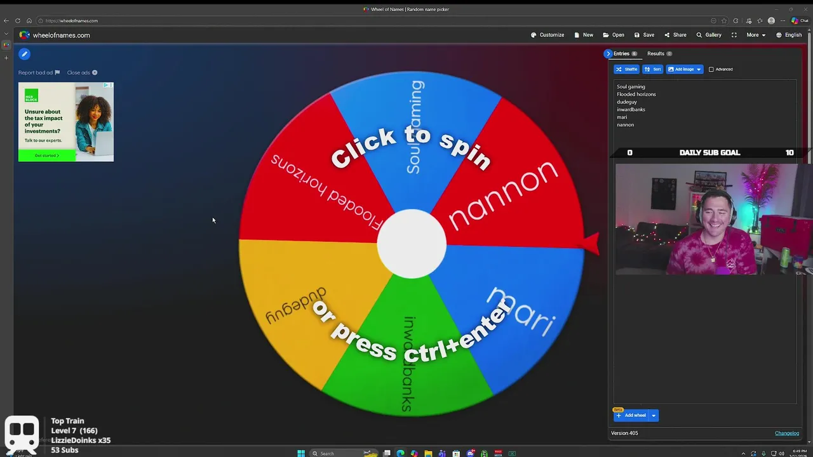Open the Changelog link
This screenshot has height=457, width=813.
tap(787, 433)
